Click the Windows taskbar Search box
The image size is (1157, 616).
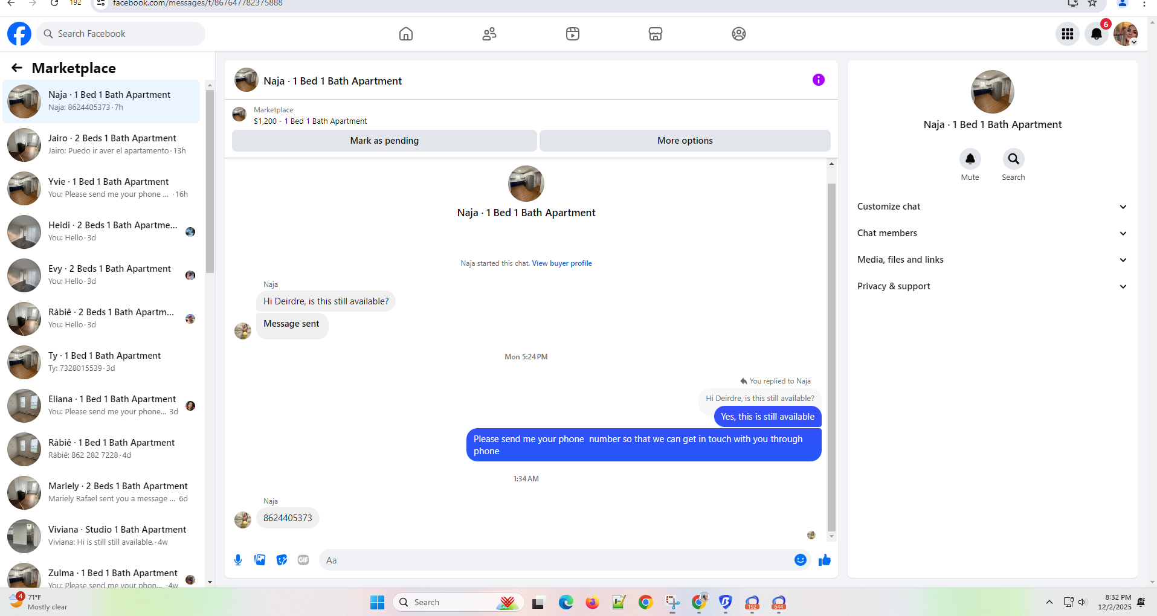click(457, 602)
